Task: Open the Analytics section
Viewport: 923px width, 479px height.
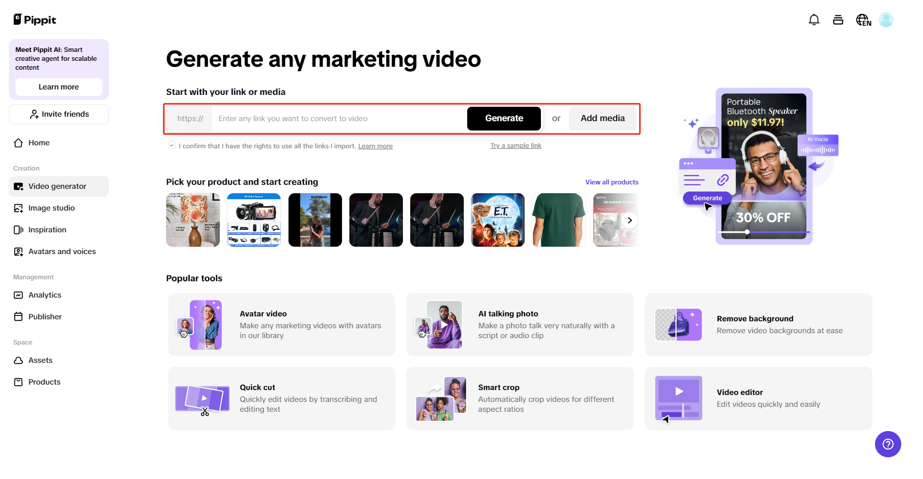Action: click(45, 295)
